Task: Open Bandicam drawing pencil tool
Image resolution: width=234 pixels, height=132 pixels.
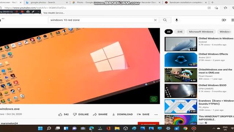Action: (x=33, y=11)
